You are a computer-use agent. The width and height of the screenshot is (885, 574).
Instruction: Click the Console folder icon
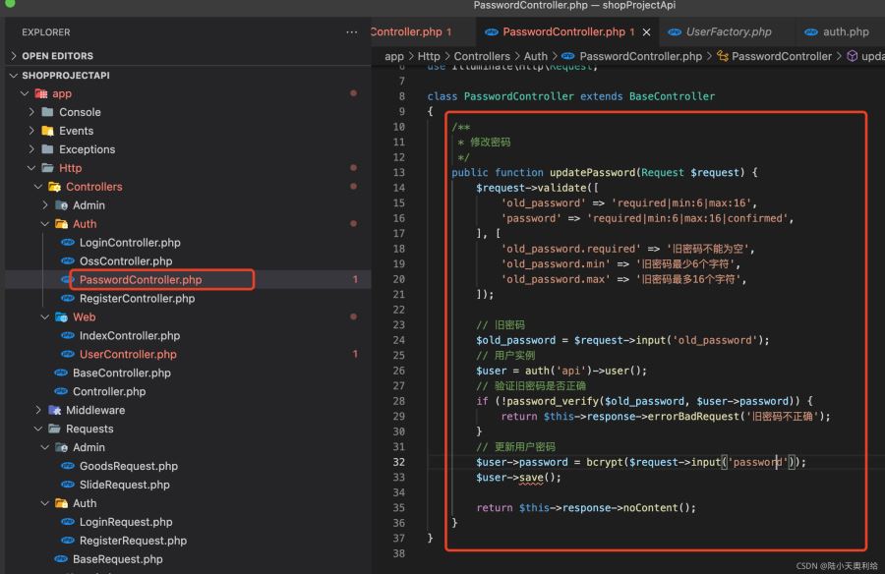[47, 112]
